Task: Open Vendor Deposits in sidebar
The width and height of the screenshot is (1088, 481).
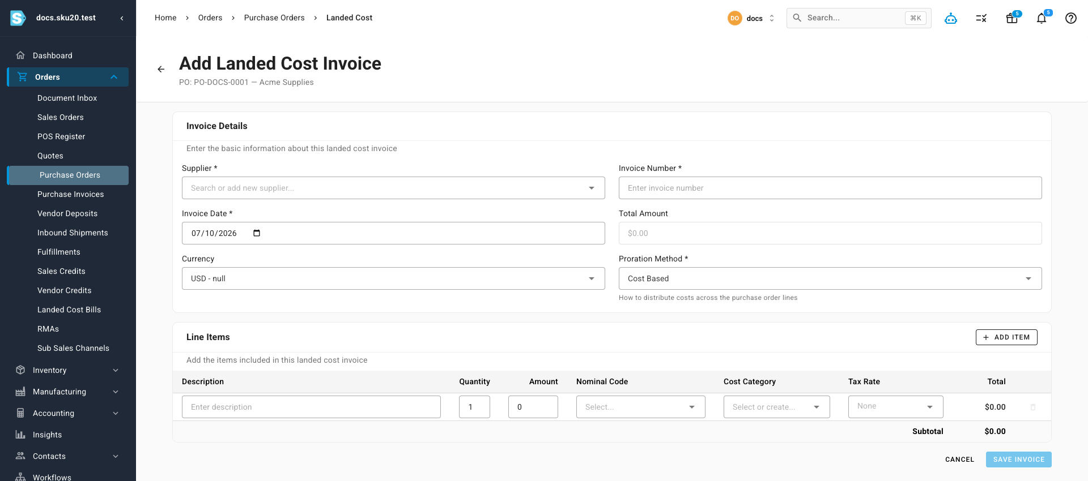Action: (x=67, y=213)
